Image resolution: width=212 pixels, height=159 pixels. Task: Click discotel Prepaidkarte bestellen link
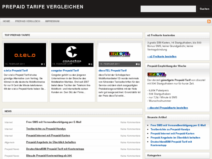(167, 108)
